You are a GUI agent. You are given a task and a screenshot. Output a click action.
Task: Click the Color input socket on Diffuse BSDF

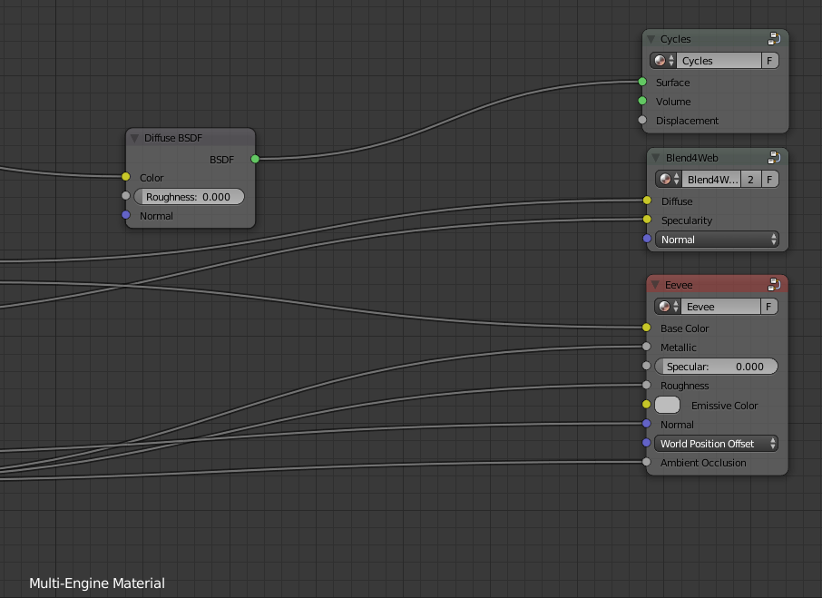pyautogui.click(x=125, y=178)
